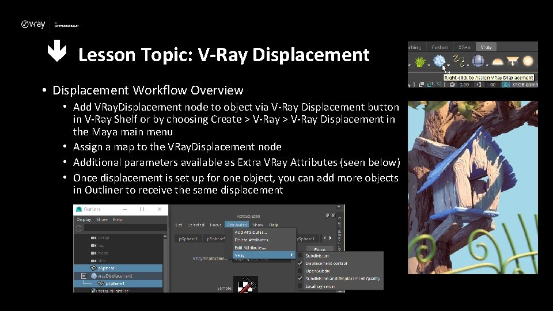
Task: Click the teal framed picture panel toolbar icon
Action: (x=438, y=85)
